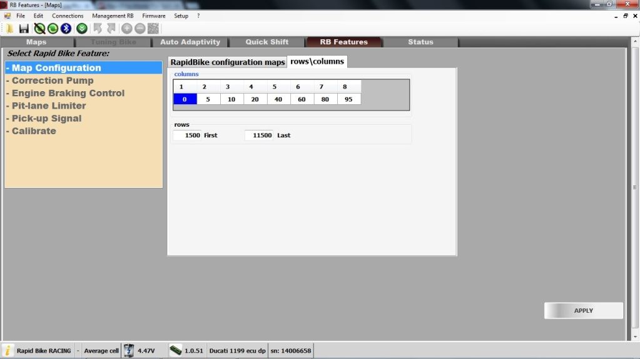Screen dimensions: 640x359
Task: Click the open folder icon in toolbar
Action: pos(9,28)
